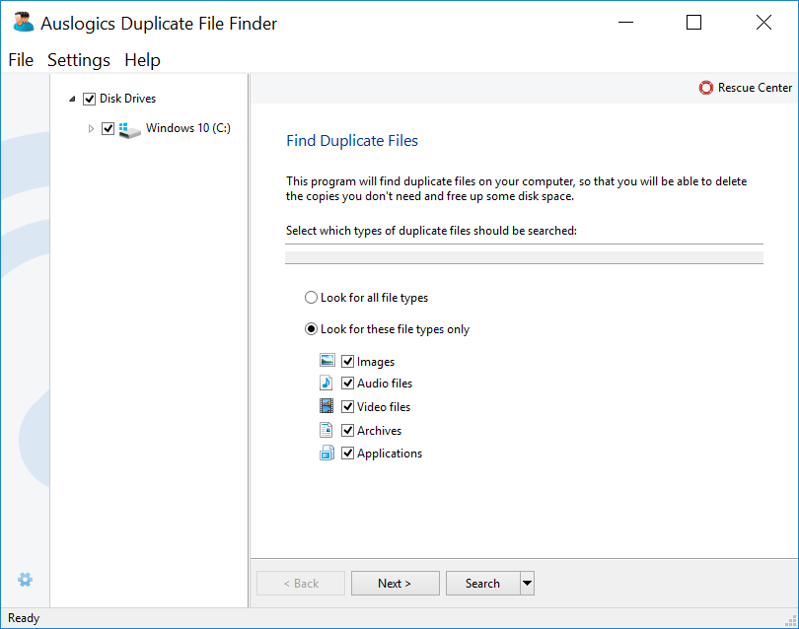Viewport: 799px width, 629px height.
Task: Open settings via the gear icon
Action: [x=25, y=579]
